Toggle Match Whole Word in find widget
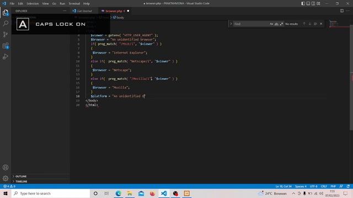The width and height of the screenshot is (353, 198). [x=276, y=24]
